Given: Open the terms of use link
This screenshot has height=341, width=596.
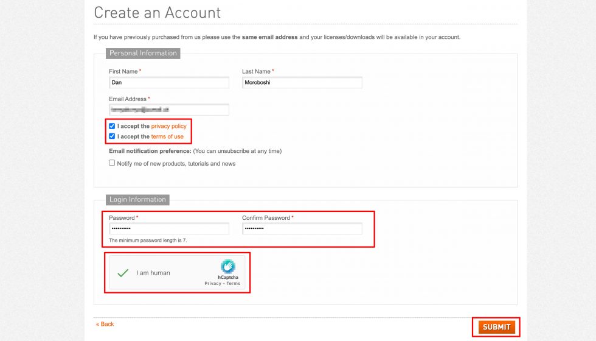Looking at the screenshot, I should [x=167, y=136].
